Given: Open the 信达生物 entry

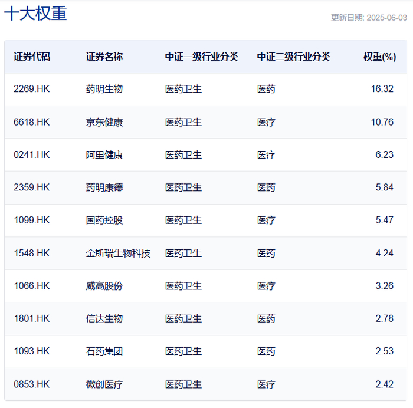Looking at the screenshot, I should [x=104, y=318].
